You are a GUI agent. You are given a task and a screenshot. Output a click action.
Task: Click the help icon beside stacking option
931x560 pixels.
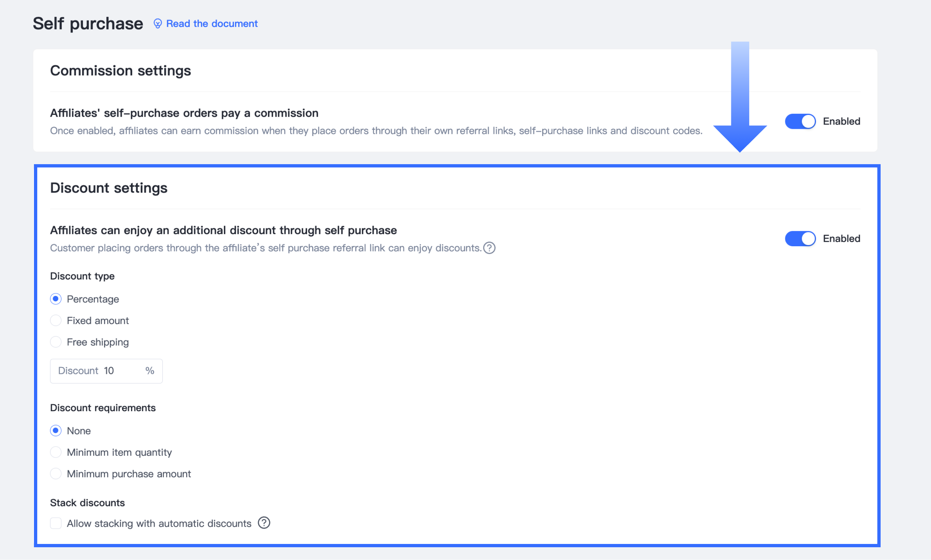coord(264,523)
